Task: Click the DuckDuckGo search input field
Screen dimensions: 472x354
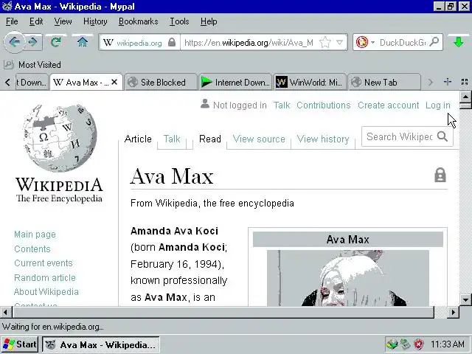Action: click(x=403, y=43)
